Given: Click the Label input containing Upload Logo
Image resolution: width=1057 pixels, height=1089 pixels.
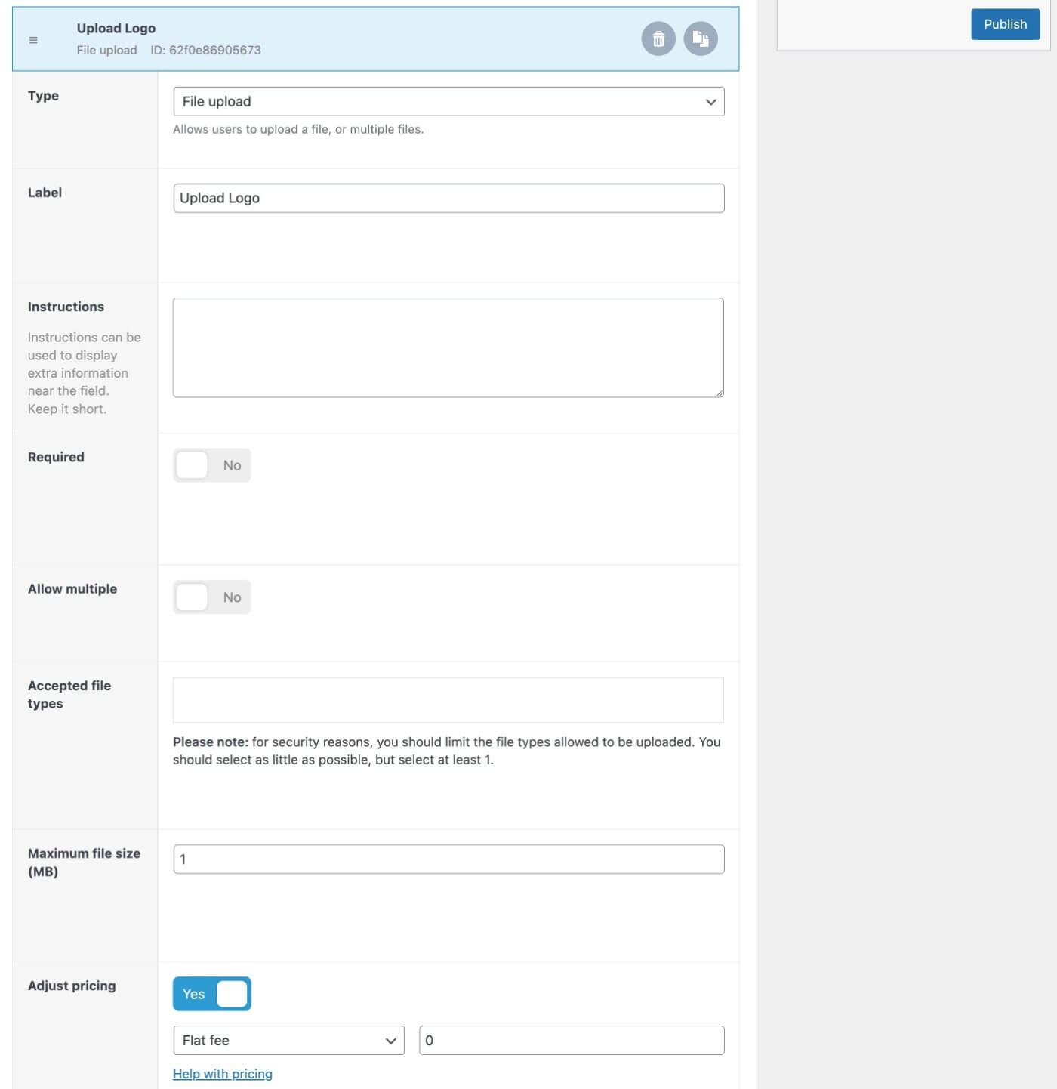Looking at the screenshot, I should (x=448, y=198).
